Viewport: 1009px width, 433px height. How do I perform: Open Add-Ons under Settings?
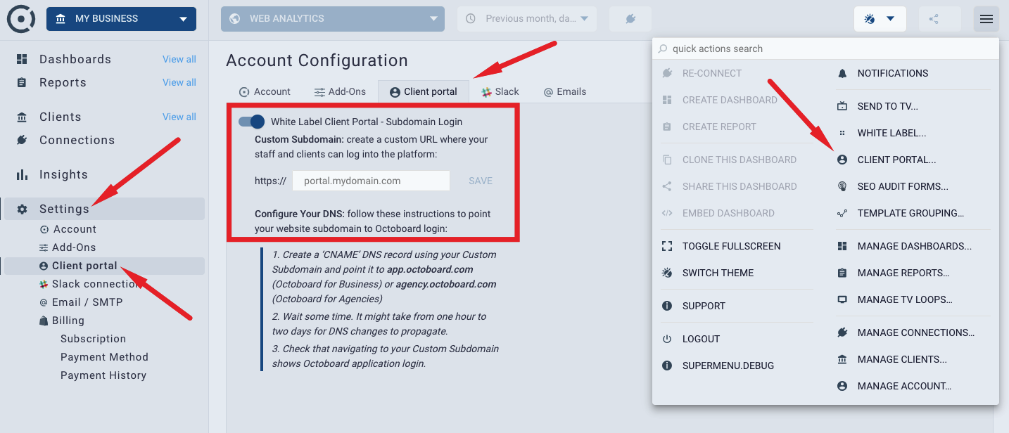pos(74,247)
